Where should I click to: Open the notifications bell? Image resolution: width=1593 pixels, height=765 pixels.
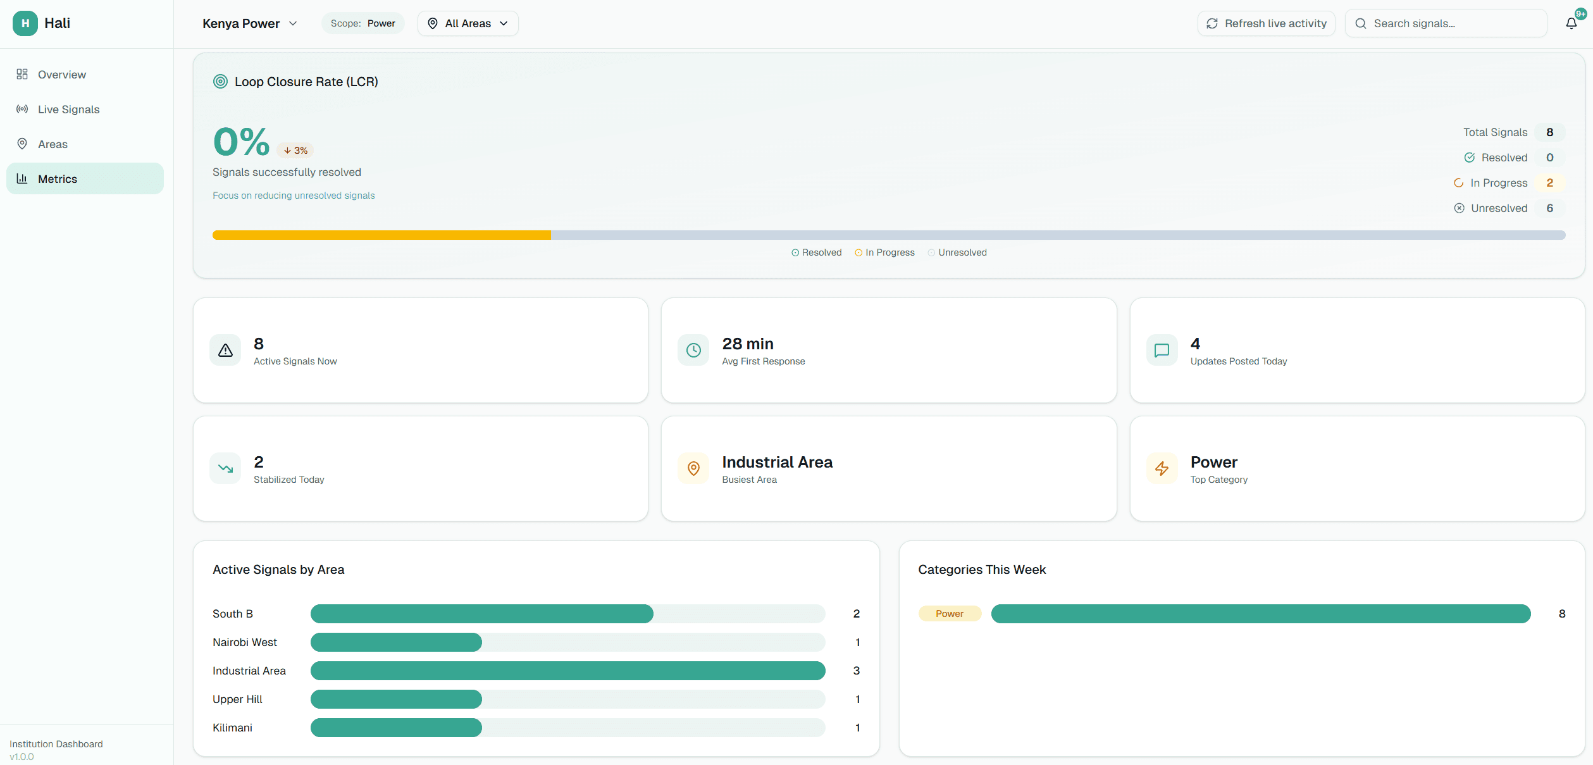tap(1571, 23)
